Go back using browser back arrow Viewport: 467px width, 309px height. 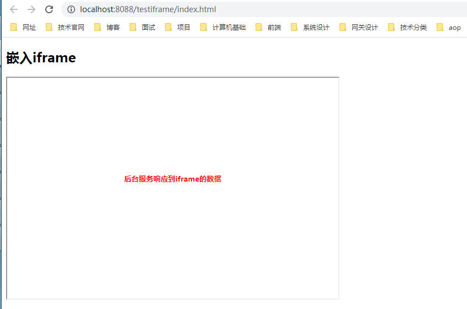pos(14,9)
